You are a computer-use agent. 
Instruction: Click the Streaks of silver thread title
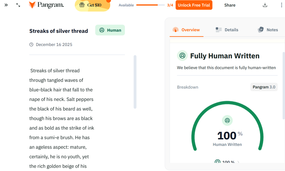click(59, 31)
